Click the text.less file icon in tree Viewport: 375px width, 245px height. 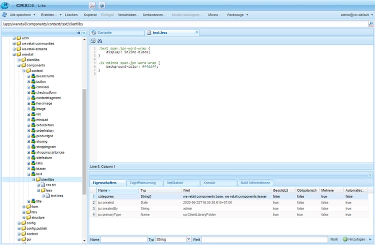[48, 196]
